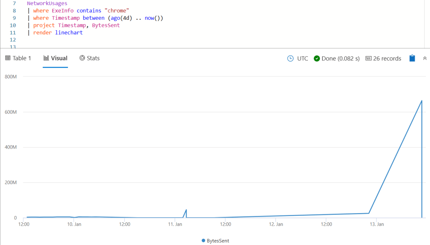
Task: Click the chart peak near 13 Jan
Action: pos(421,101)
